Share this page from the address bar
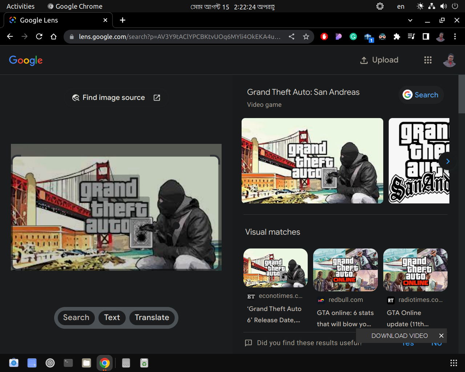465x372 pixels. (x=291, y=36)
